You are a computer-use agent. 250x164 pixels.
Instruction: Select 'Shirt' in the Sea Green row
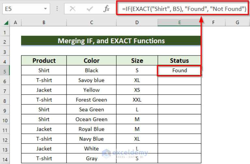click(x=44, y=109)
